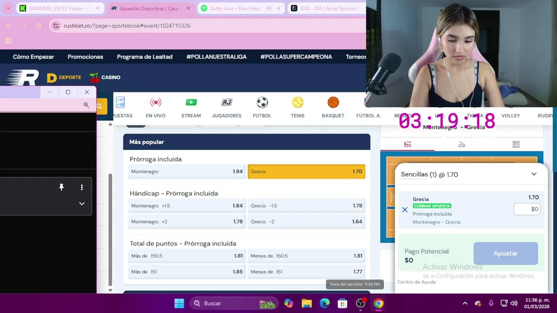The width and height of the screenshot is (557, 313).
Task: Open Microsoft Store from taskbar
Action: [x=342, y=303]
